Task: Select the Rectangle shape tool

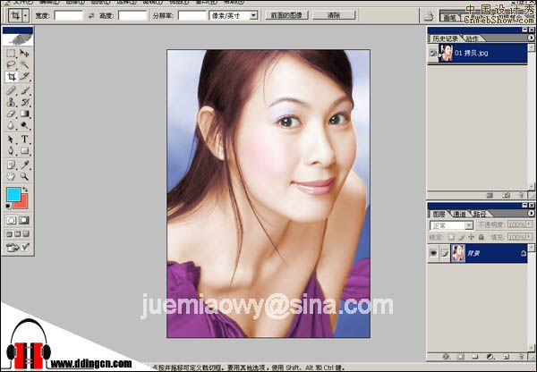Action: (x=24, y=150)
